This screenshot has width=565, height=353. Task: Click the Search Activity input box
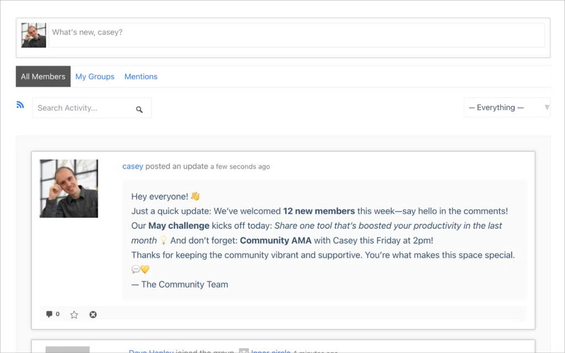tap(83, 107)
